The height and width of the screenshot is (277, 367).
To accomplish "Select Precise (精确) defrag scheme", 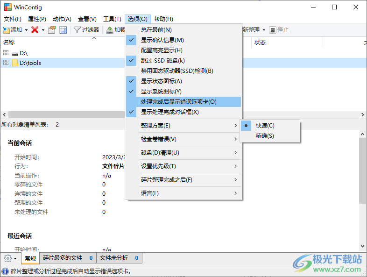I will tap(270, 136).
